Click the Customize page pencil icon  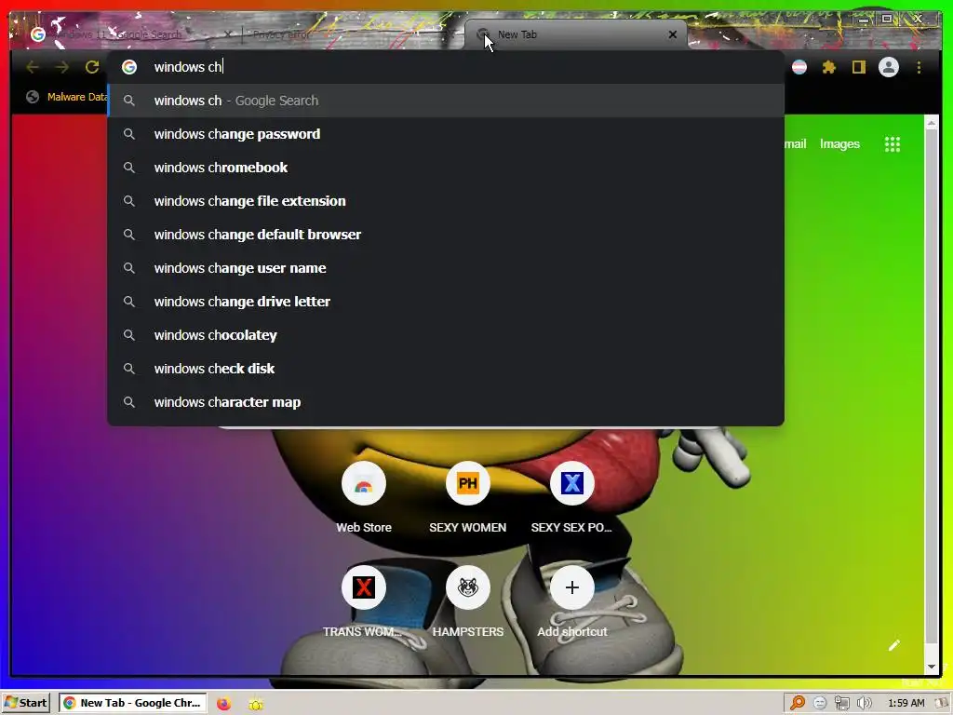pos(894,645)
